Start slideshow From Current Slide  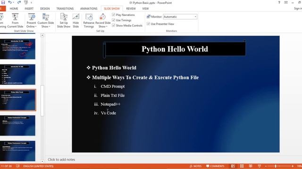(x=15, y=21)
